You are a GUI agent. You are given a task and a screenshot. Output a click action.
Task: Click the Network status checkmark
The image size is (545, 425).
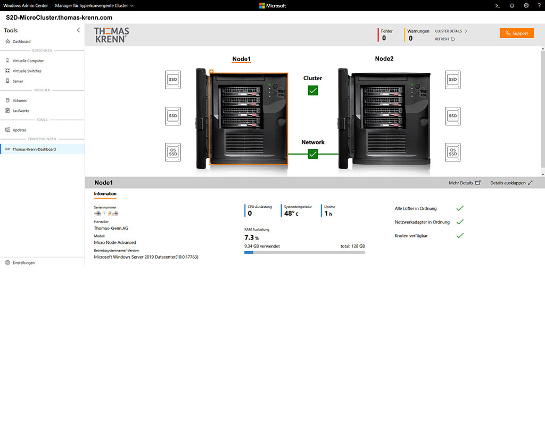(313, 154)
